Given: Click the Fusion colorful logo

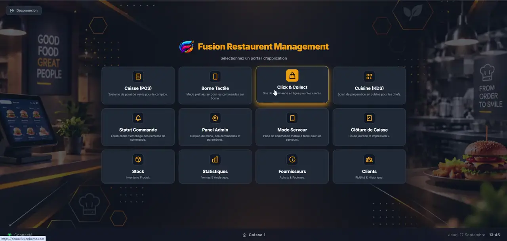Looking at the screenshot, I should point(186,47).
